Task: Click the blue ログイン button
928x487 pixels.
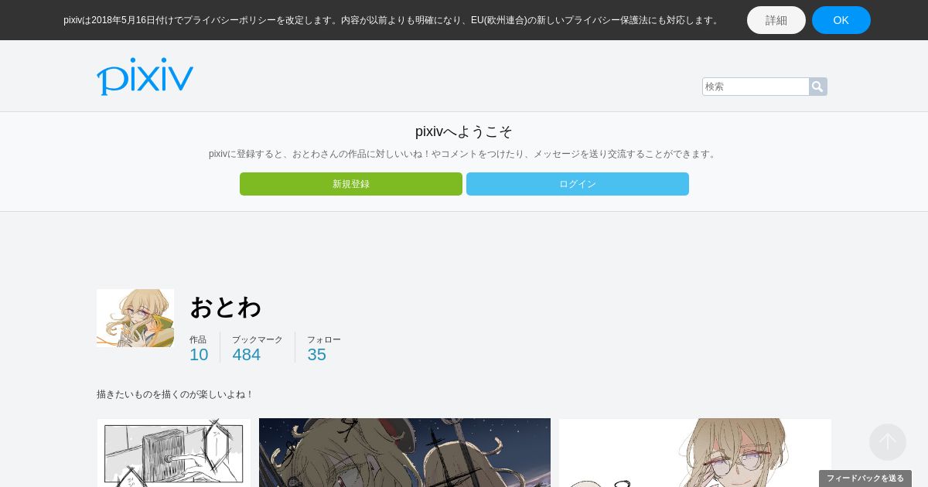Action: pyautogui.click(x=578, y=184)
